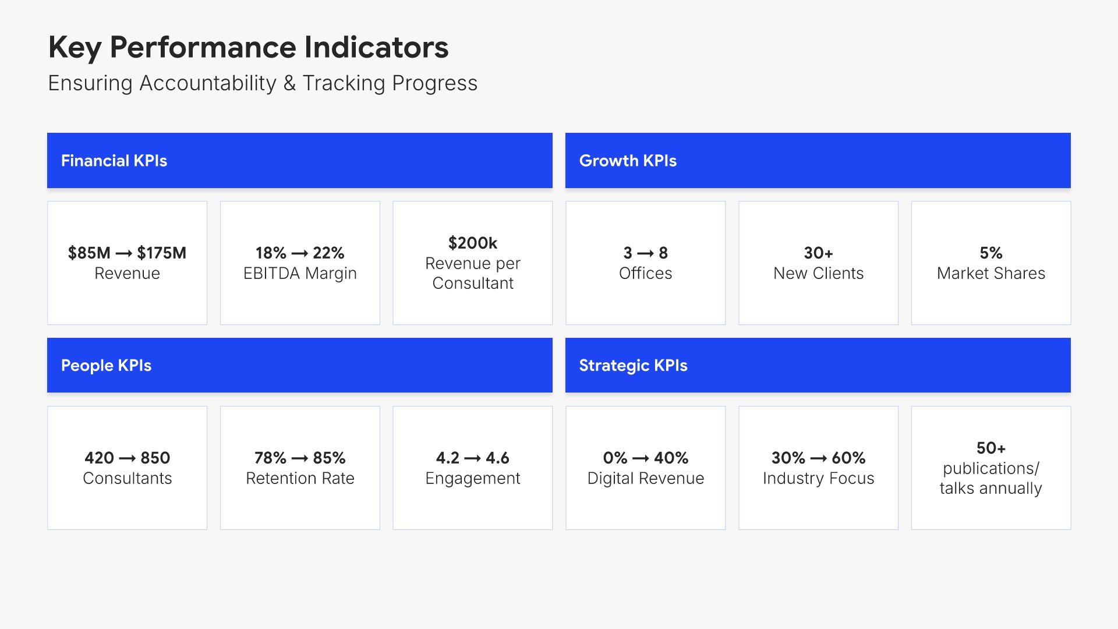Click the Industry Focus card
Image resolution: width=1118 pixels, height=629 pixels.
pos(818,468)
